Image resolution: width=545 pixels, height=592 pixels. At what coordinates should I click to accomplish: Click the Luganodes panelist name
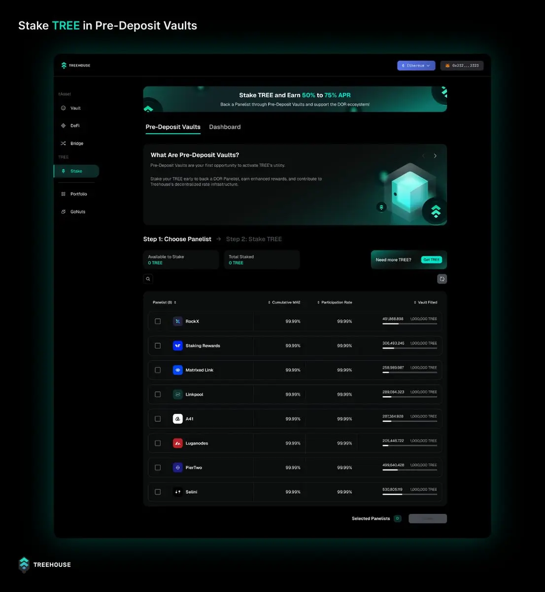pyautogui.click(x=197, y=444)
